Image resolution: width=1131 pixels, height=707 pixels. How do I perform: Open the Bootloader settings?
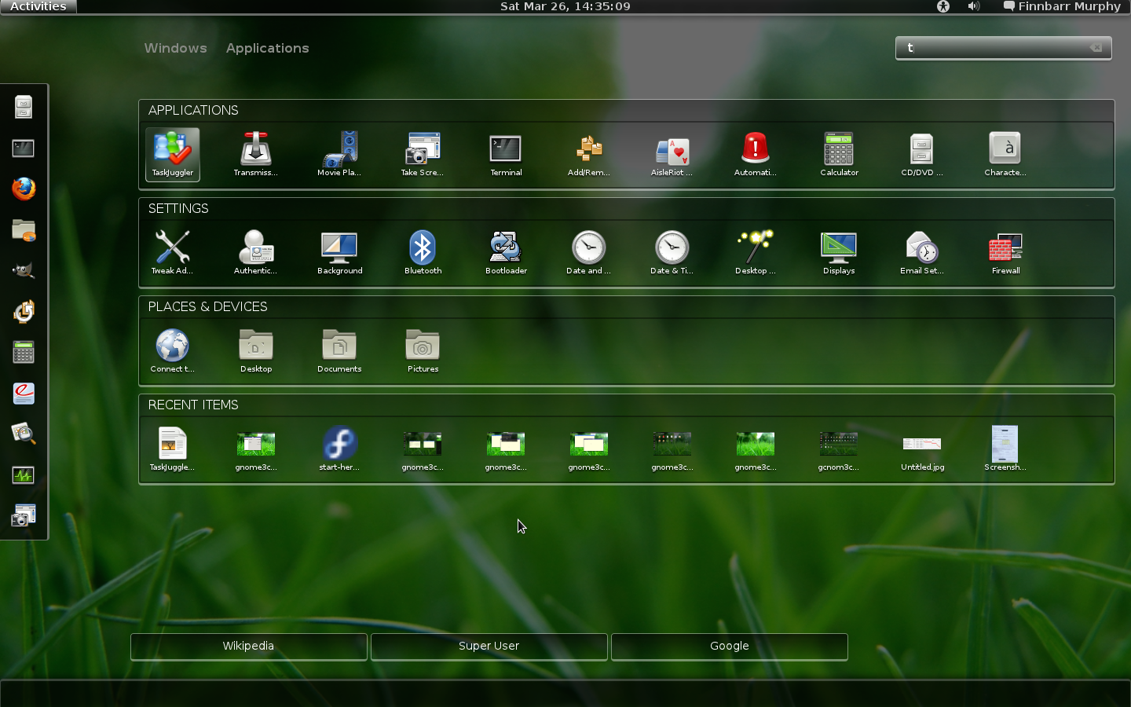click(x=506, y=253)
